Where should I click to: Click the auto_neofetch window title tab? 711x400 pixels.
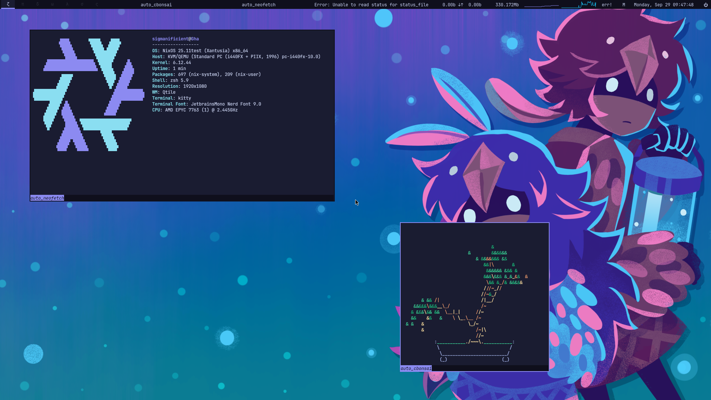[47, 198]
